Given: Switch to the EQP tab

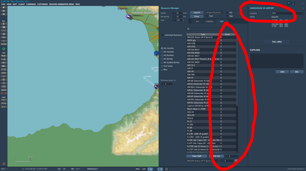Looking at the screenshot, I should pos(222,22).
